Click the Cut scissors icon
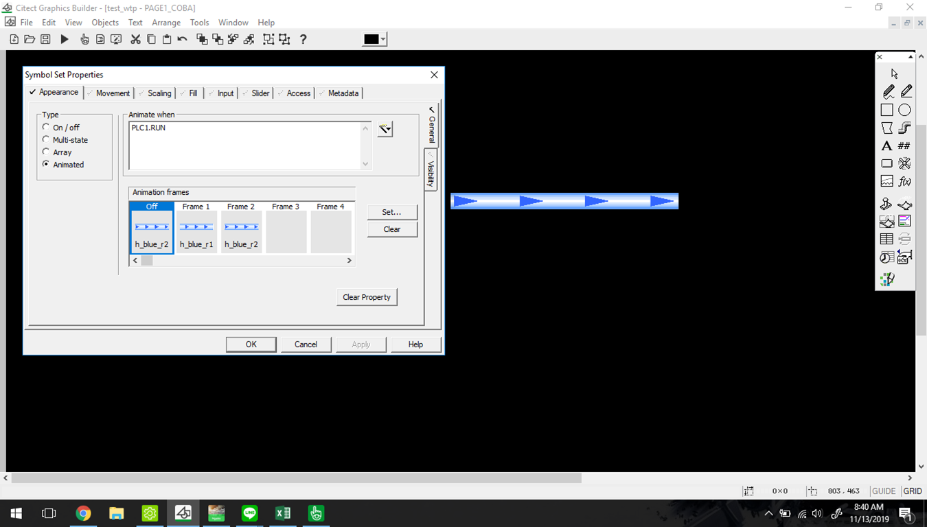Screen dimensions: 927x527 click(135, 40)
